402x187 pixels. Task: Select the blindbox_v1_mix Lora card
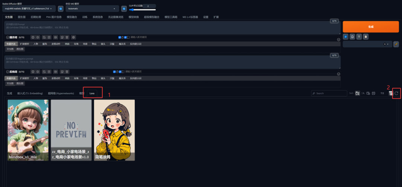point(28,130)
